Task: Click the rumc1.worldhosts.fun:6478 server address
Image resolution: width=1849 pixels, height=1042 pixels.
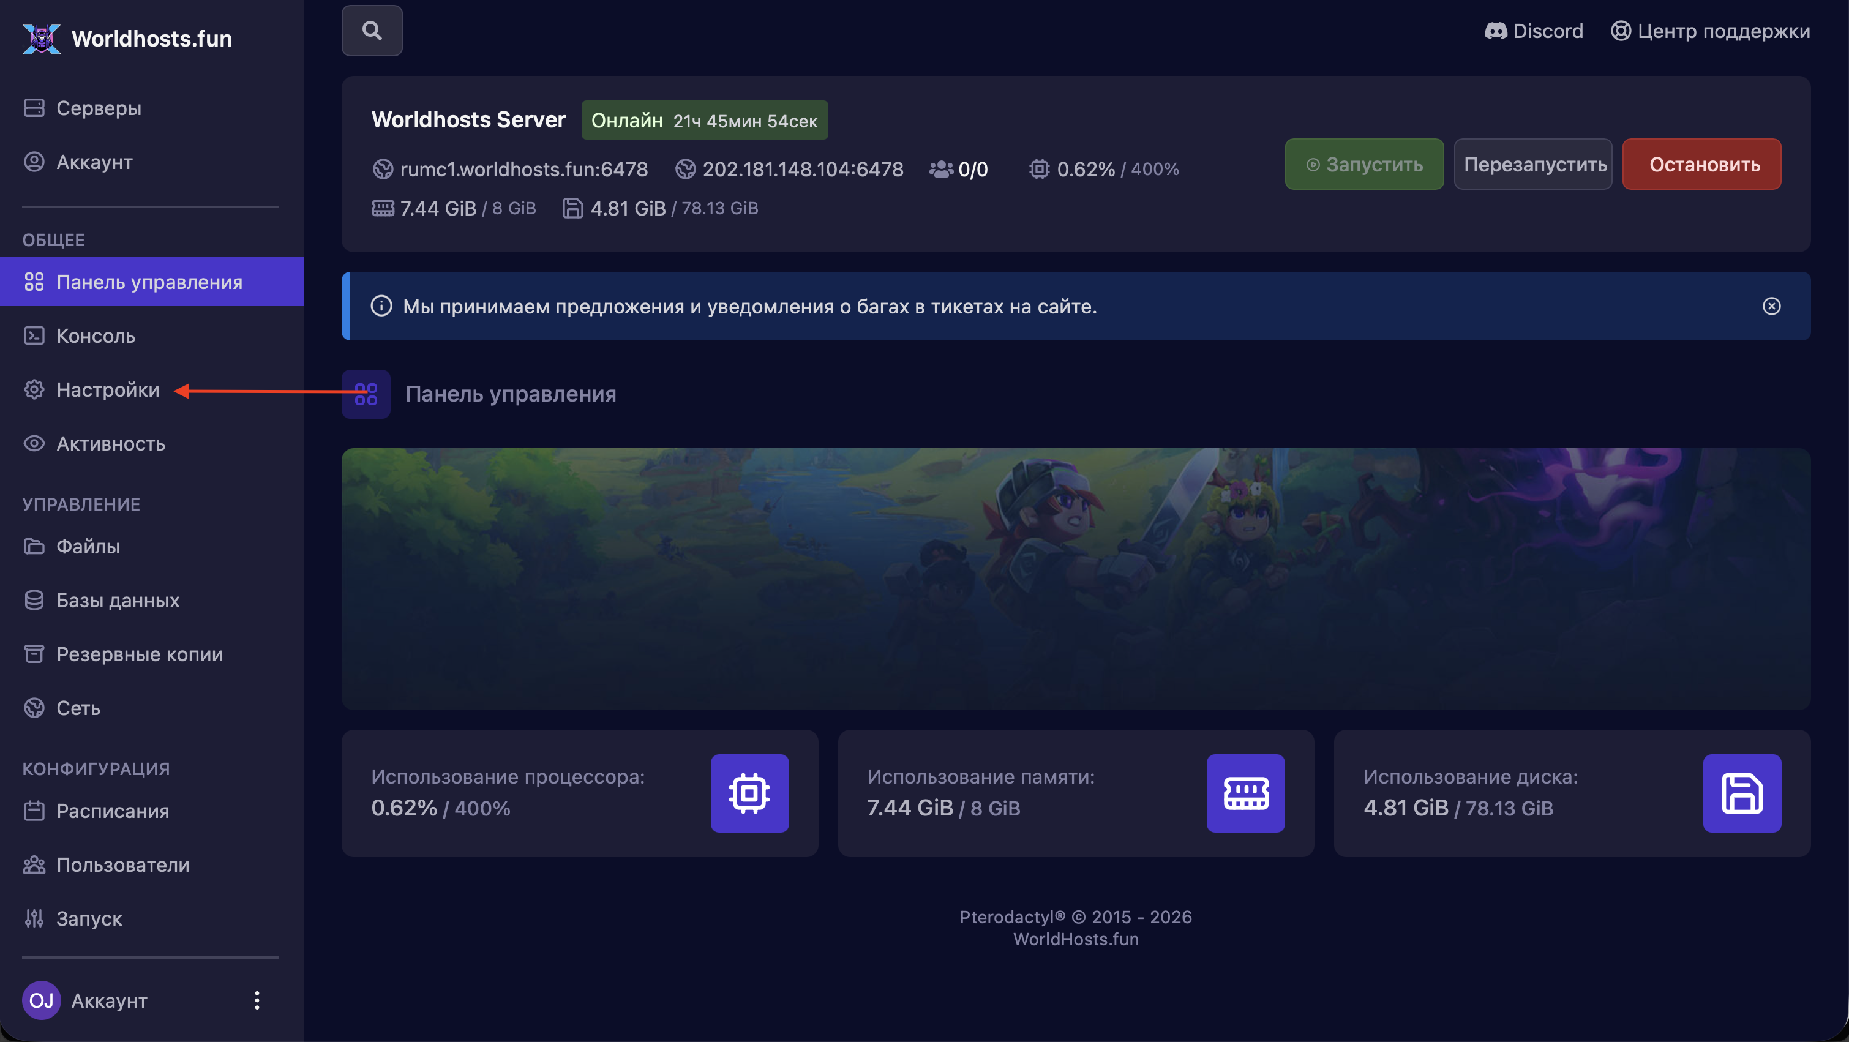Action: [523, 170]
